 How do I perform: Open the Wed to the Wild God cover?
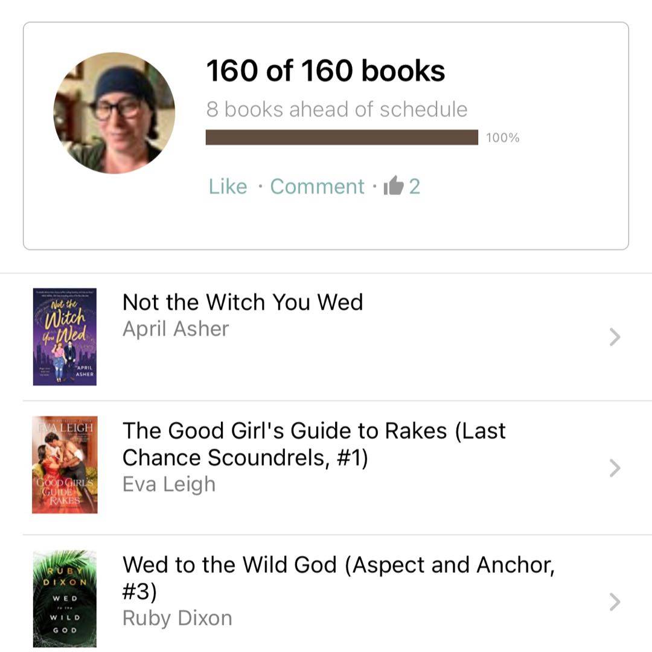tap(65, 598)
